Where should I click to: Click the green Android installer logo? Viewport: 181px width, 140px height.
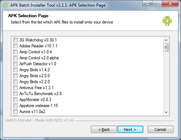coord(167,21)
